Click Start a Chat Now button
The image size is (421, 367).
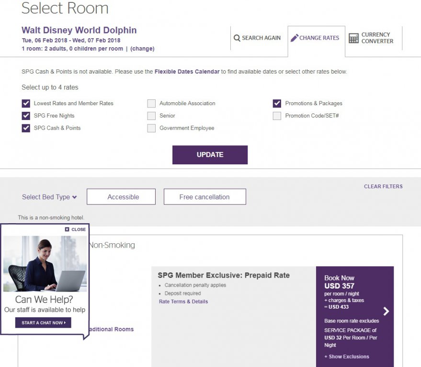pos(43,323)
